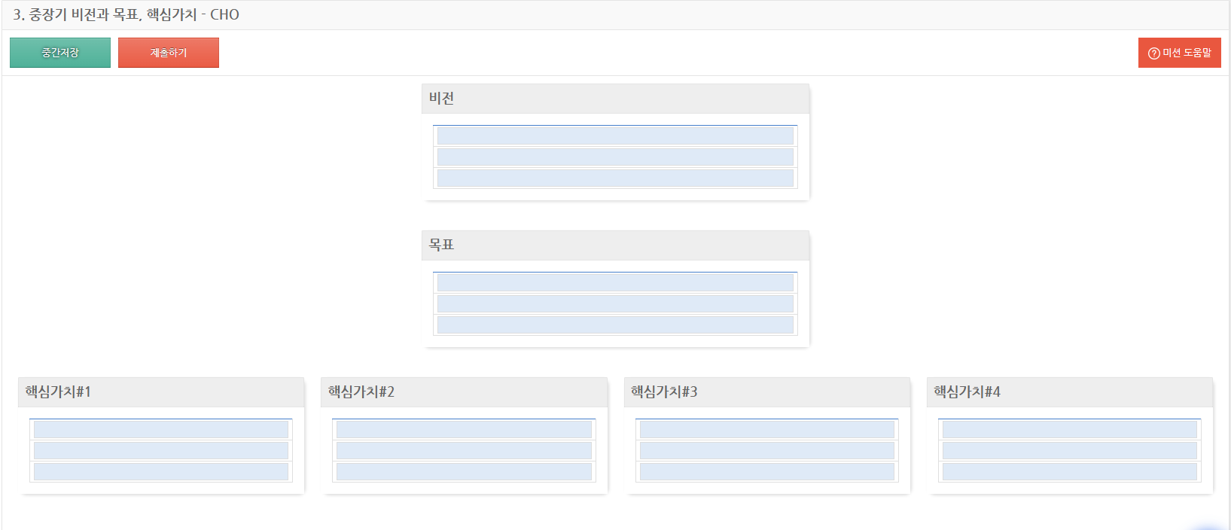Select second input row of 핵심가치#3
Viewport: 1231px width, 530px height.
pos(766,450)
